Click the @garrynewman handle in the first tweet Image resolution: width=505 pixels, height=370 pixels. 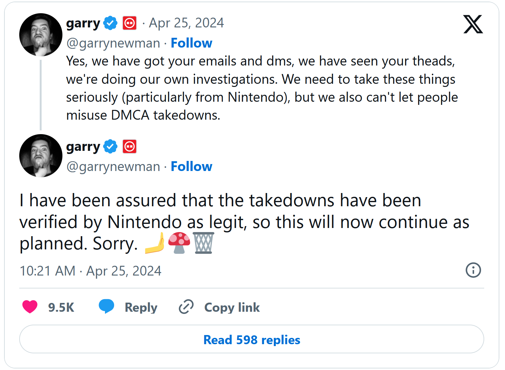pyautogui.click(x=112, y=43)
